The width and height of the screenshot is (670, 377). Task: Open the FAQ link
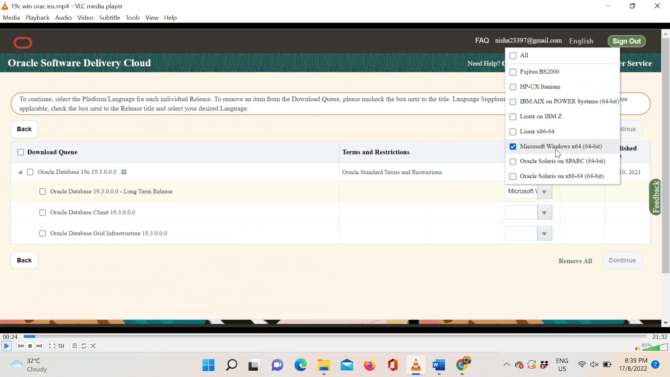pyautogui.click(x=482, y=41)
